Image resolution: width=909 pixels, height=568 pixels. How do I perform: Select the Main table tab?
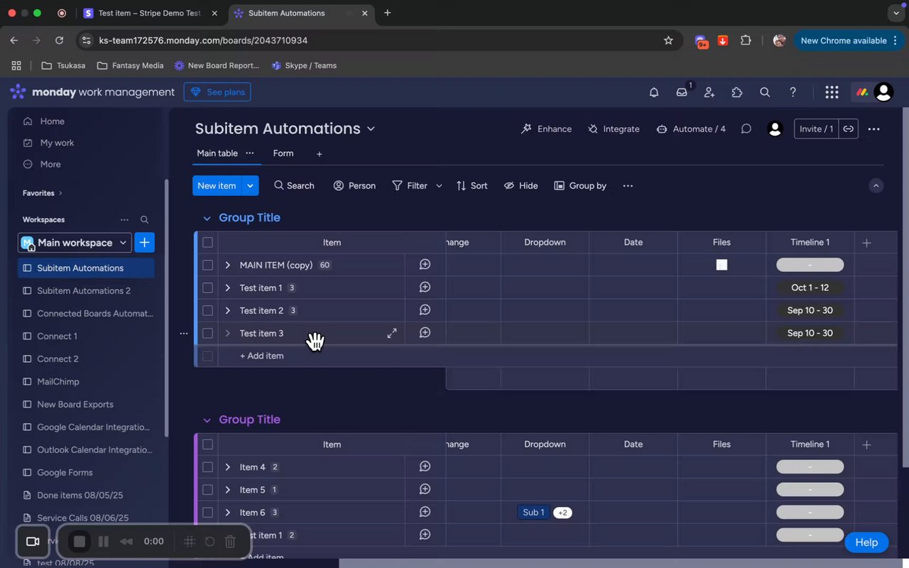(217, 153)
